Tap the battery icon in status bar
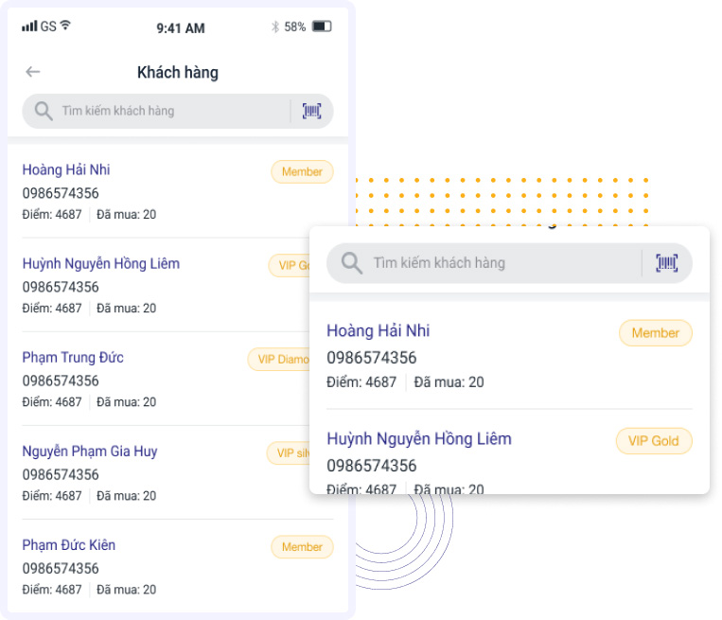This screenshot has width=722, height=620. click(322, 27)
